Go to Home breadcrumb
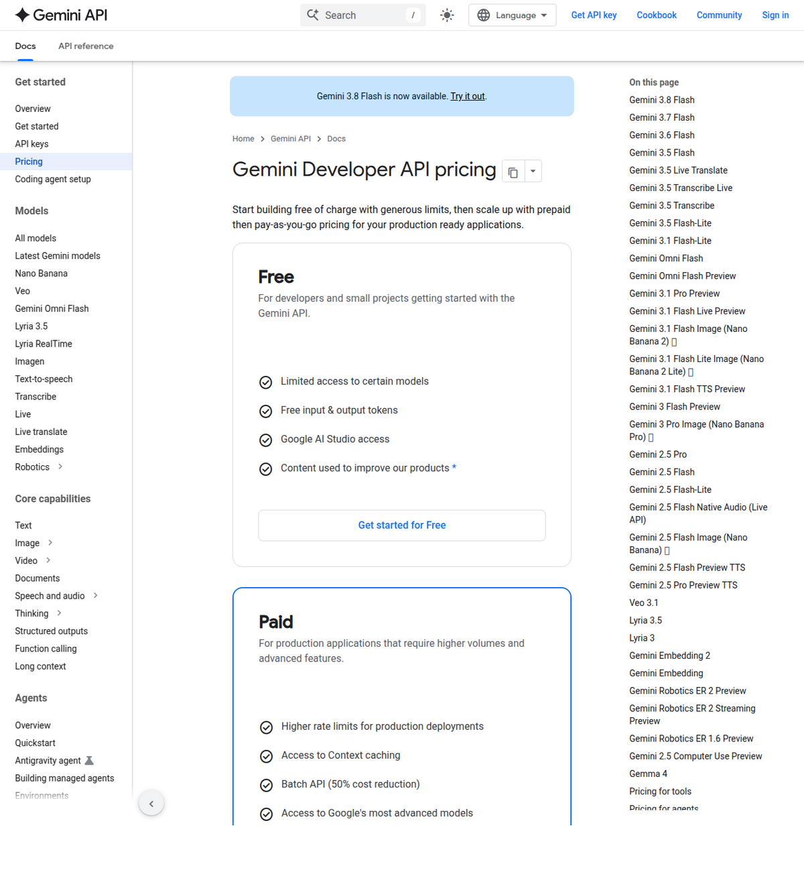This screenshot has width=804, height=880. [x=243, y=139]
